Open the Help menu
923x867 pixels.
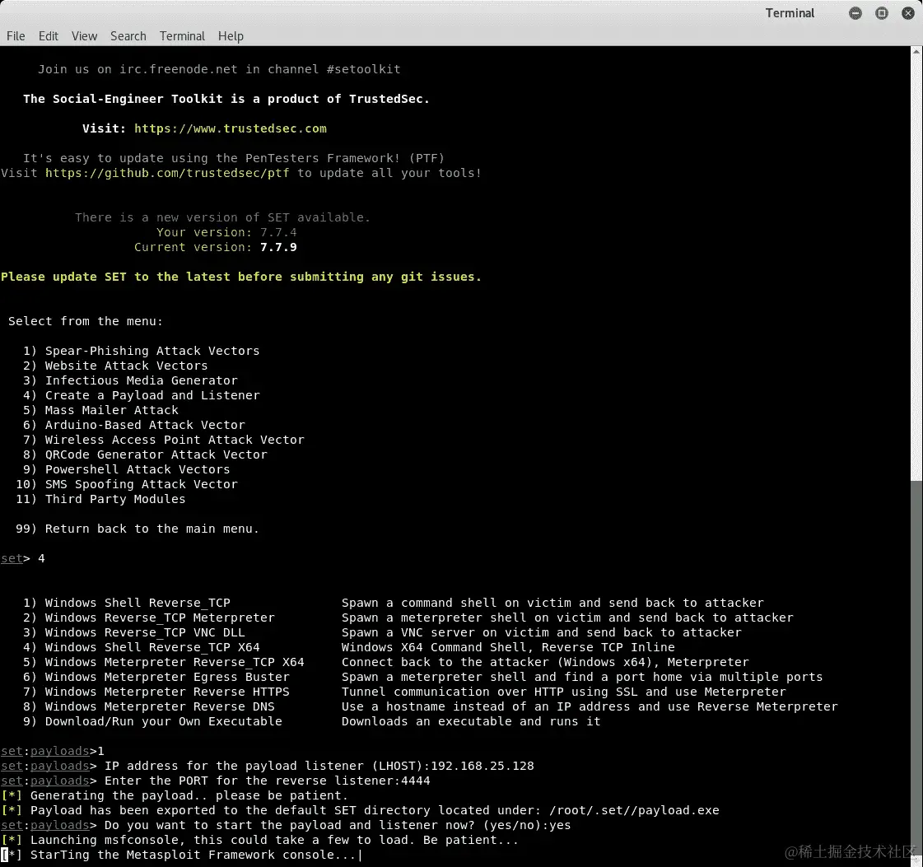coord(231,36)
